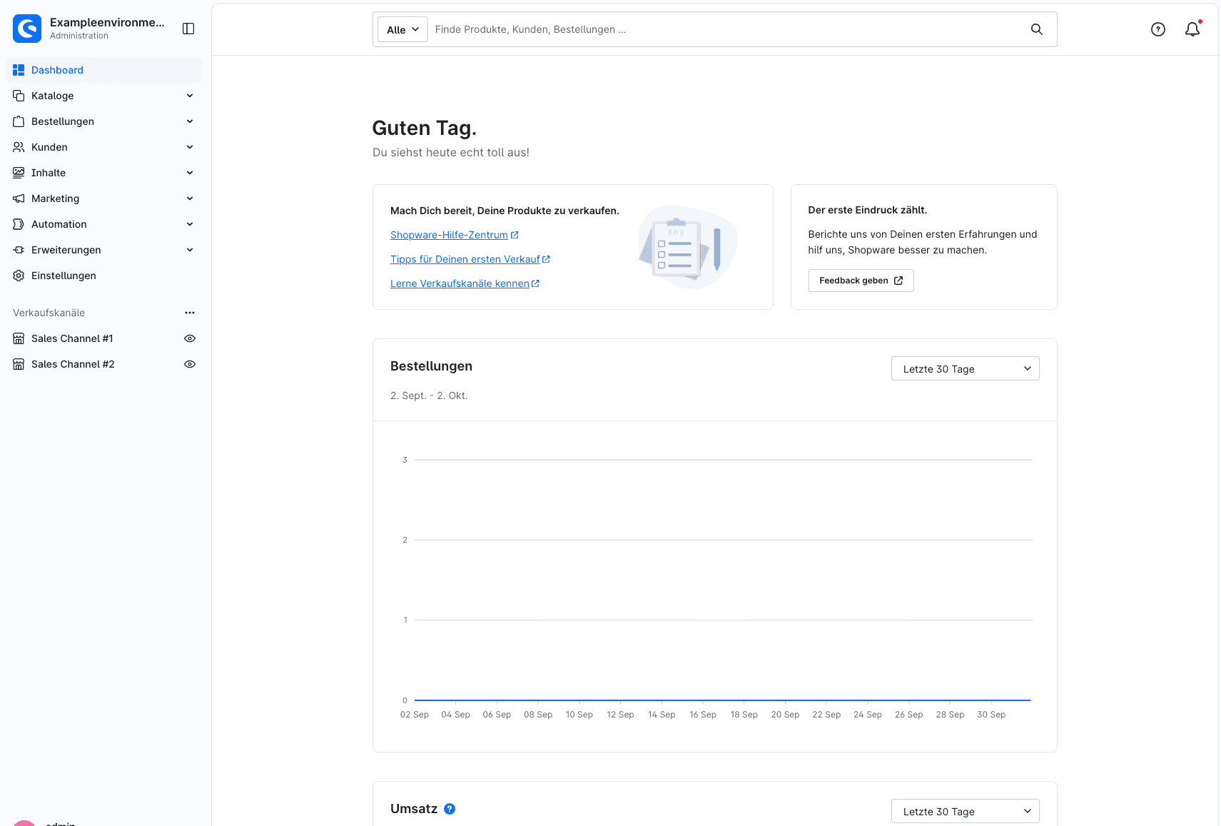Select the Inhalte menu item

(x=104, y=173)
